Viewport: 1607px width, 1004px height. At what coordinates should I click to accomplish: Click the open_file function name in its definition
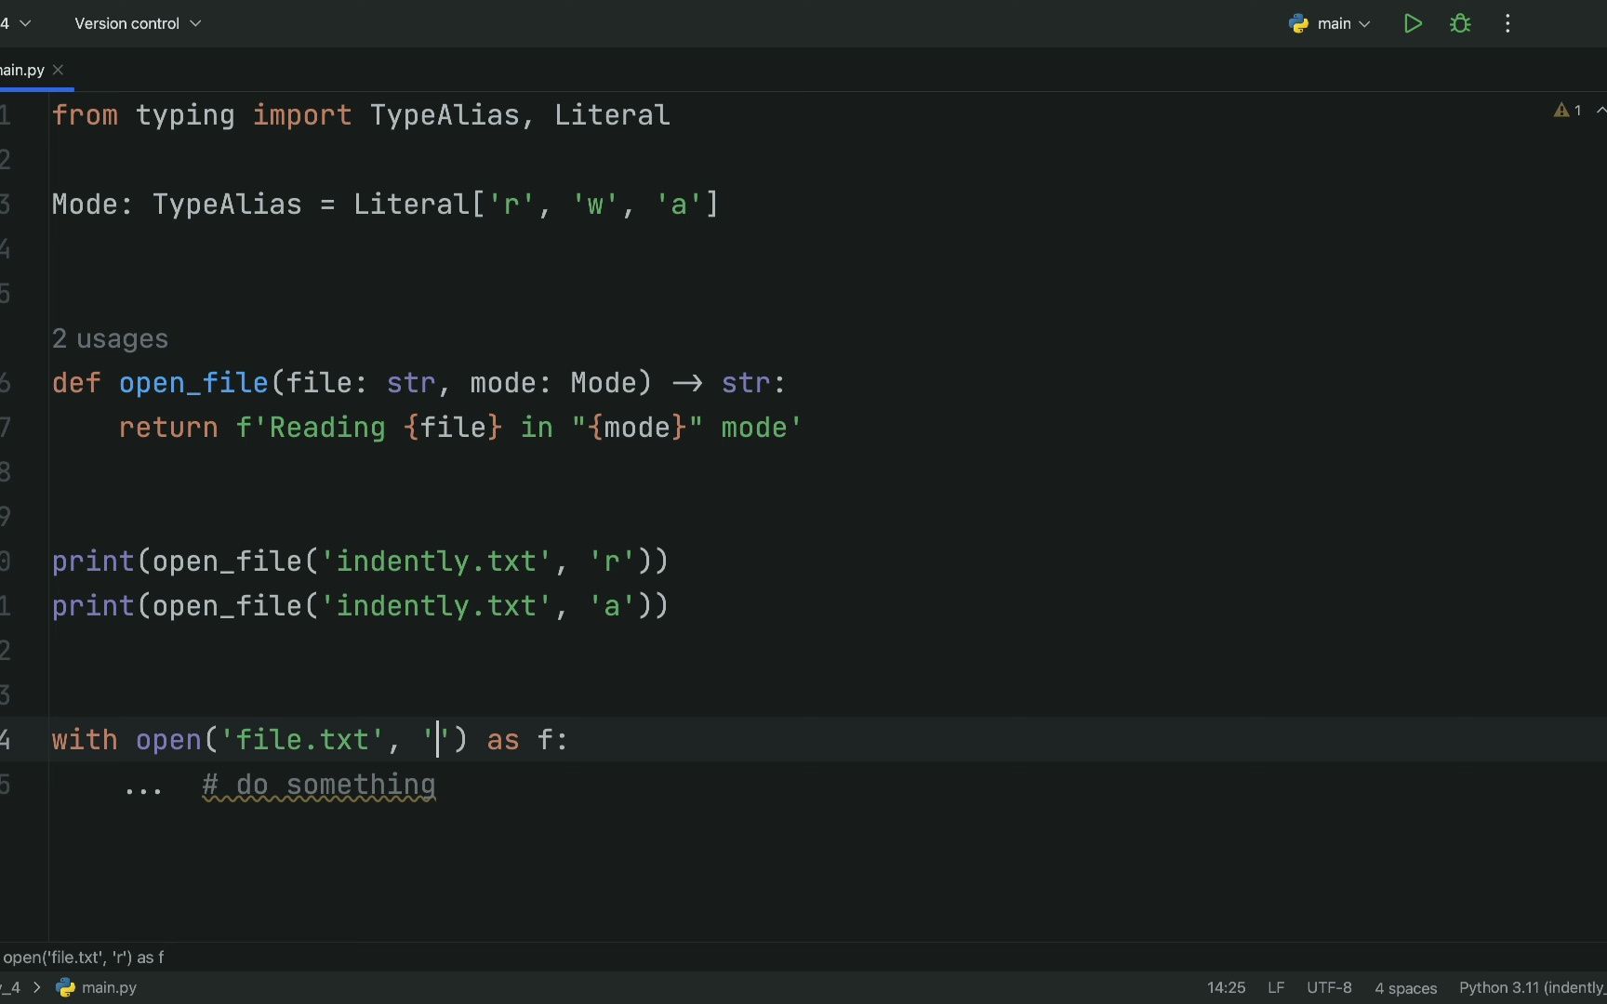pos(193,383)
